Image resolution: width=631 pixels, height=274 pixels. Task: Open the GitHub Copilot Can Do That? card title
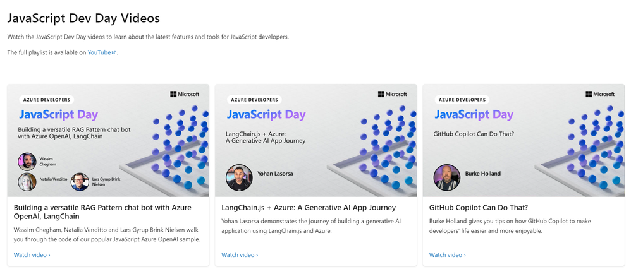[x=478, y=207]
